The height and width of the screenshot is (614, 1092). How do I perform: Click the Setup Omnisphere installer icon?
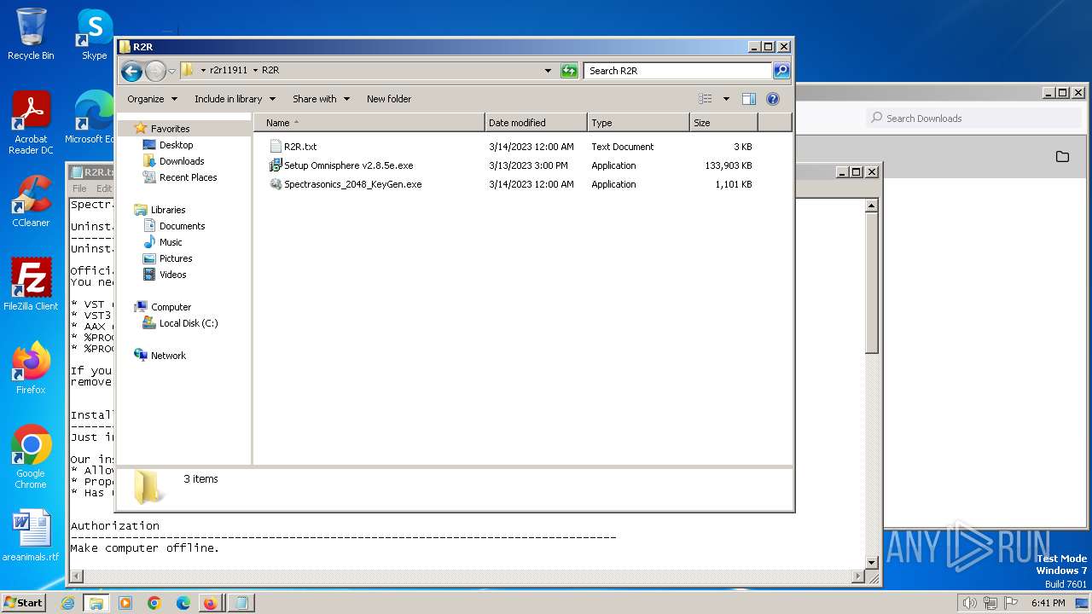pos(276,165)
